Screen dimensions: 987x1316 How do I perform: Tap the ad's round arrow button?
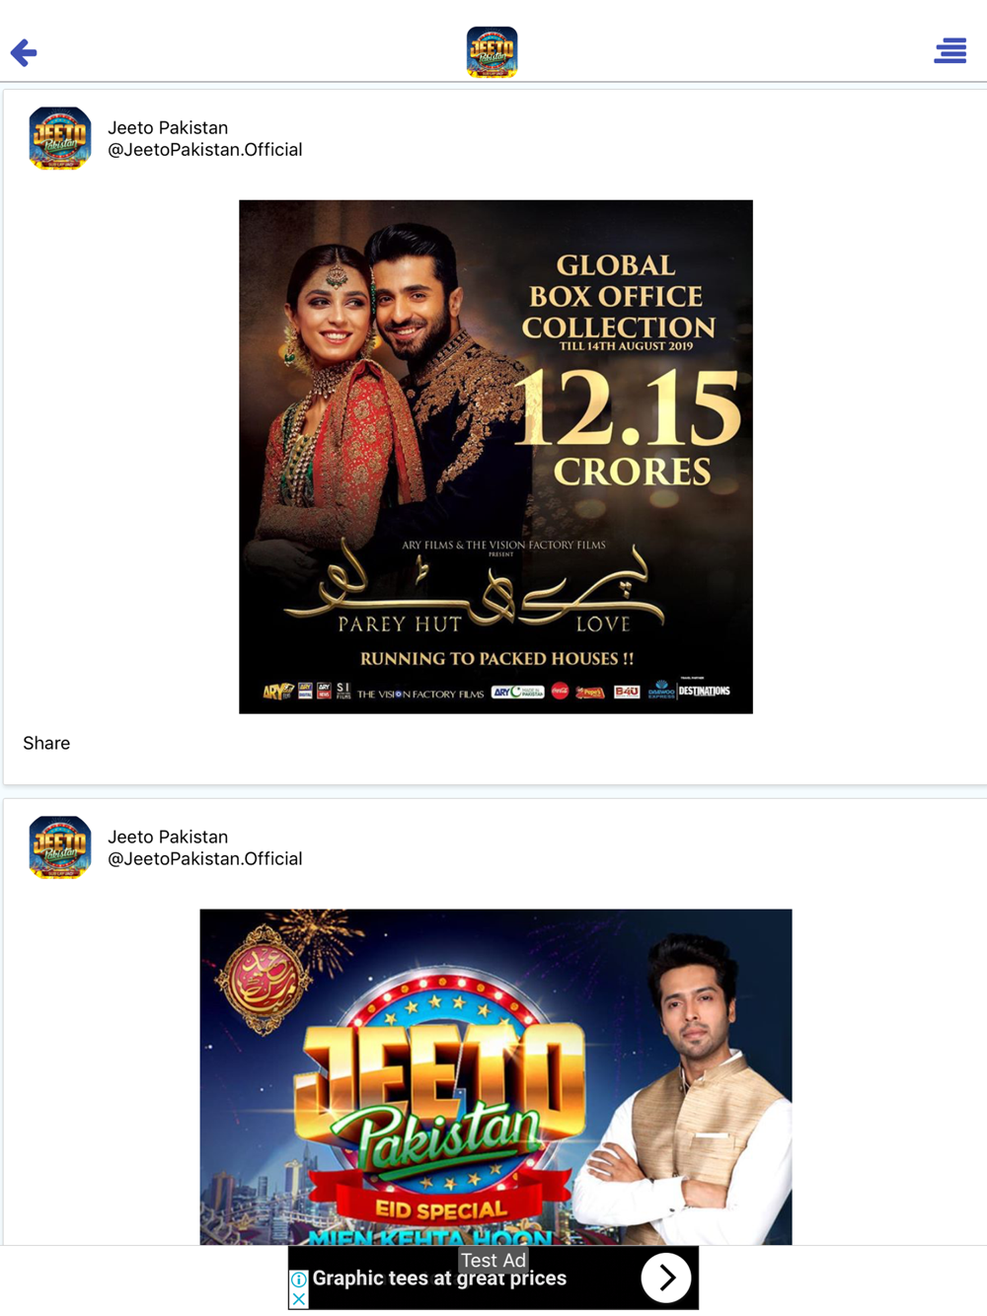pos(666,1279)
